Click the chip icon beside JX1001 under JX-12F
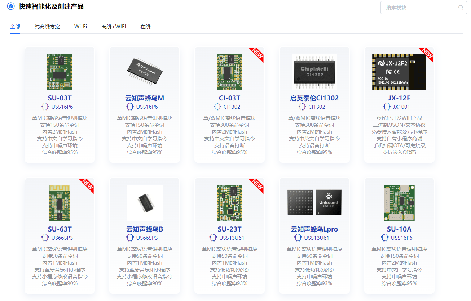This screenshot has width=471, height=301. point(387,107)
